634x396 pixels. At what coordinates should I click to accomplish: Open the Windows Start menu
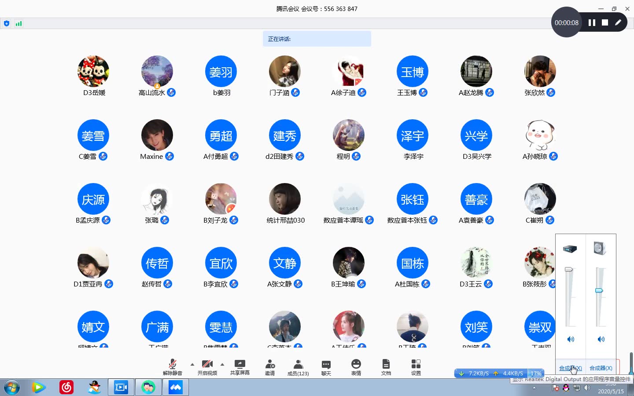coord(11,388)
